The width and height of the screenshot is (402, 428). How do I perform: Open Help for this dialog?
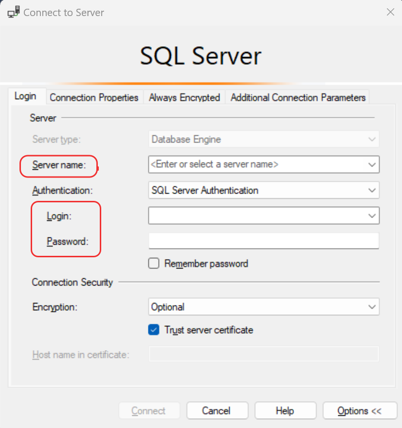(285, 410)
